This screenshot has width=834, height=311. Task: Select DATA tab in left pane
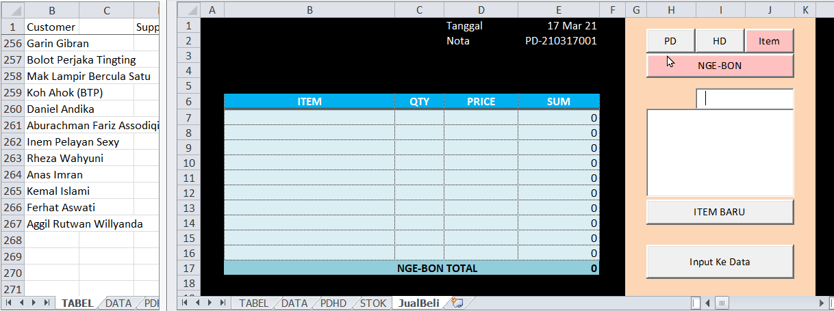click(118, 303)
